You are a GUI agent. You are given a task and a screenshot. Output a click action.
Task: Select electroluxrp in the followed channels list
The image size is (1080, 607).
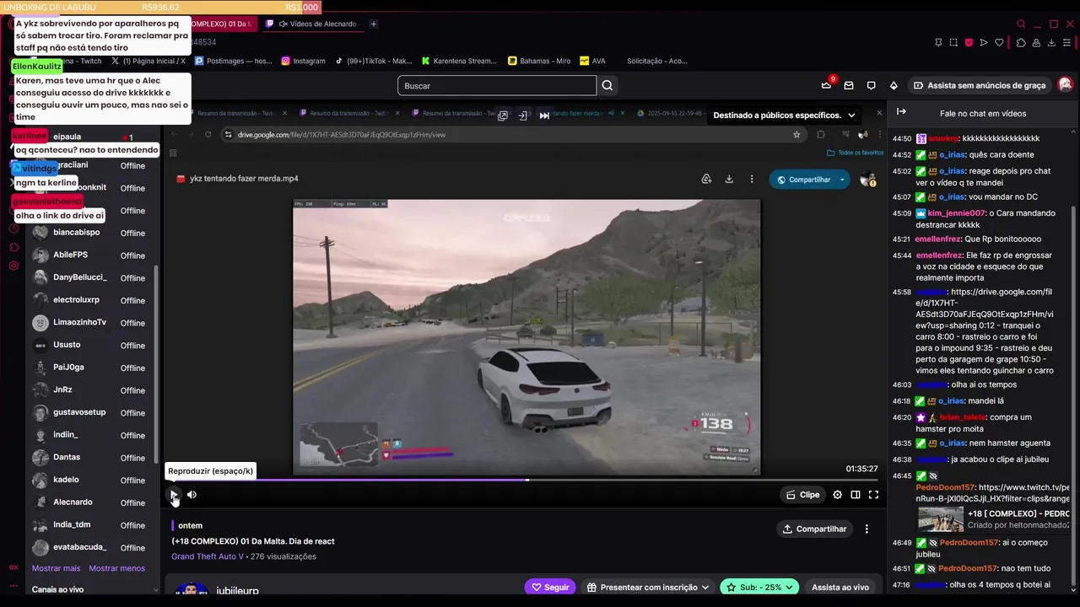(x=92, y=300)
